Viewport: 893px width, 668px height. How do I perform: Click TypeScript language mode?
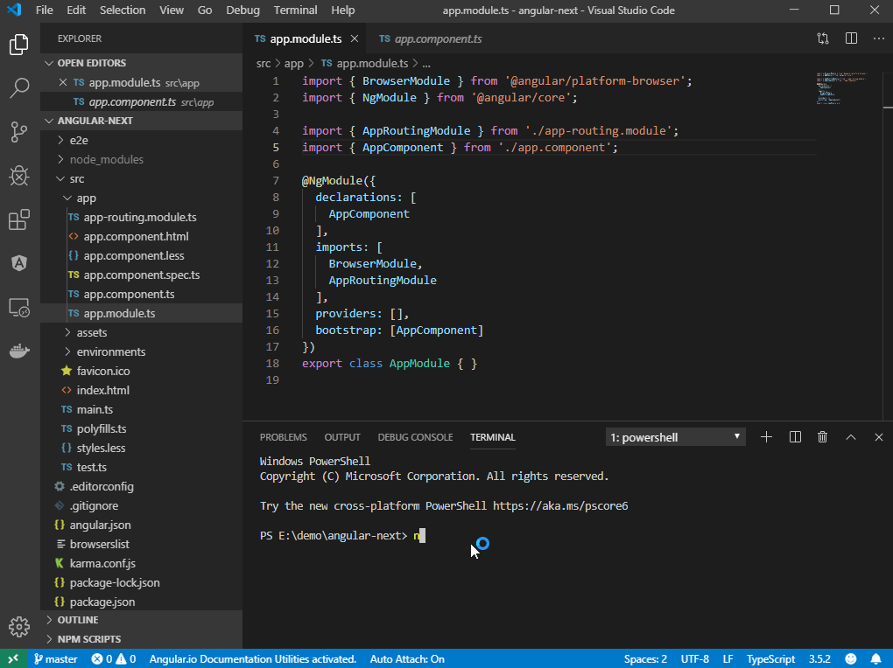click(x=770, y=659)
